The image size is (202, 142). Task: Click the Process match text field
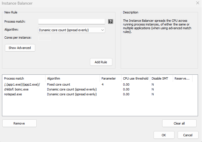click(72, 21)
